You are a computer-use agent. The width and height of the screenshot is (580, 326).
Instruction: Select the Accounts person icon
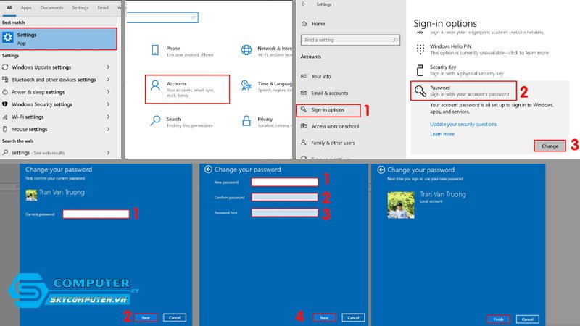pyautogui.click(x=155, y=85)
